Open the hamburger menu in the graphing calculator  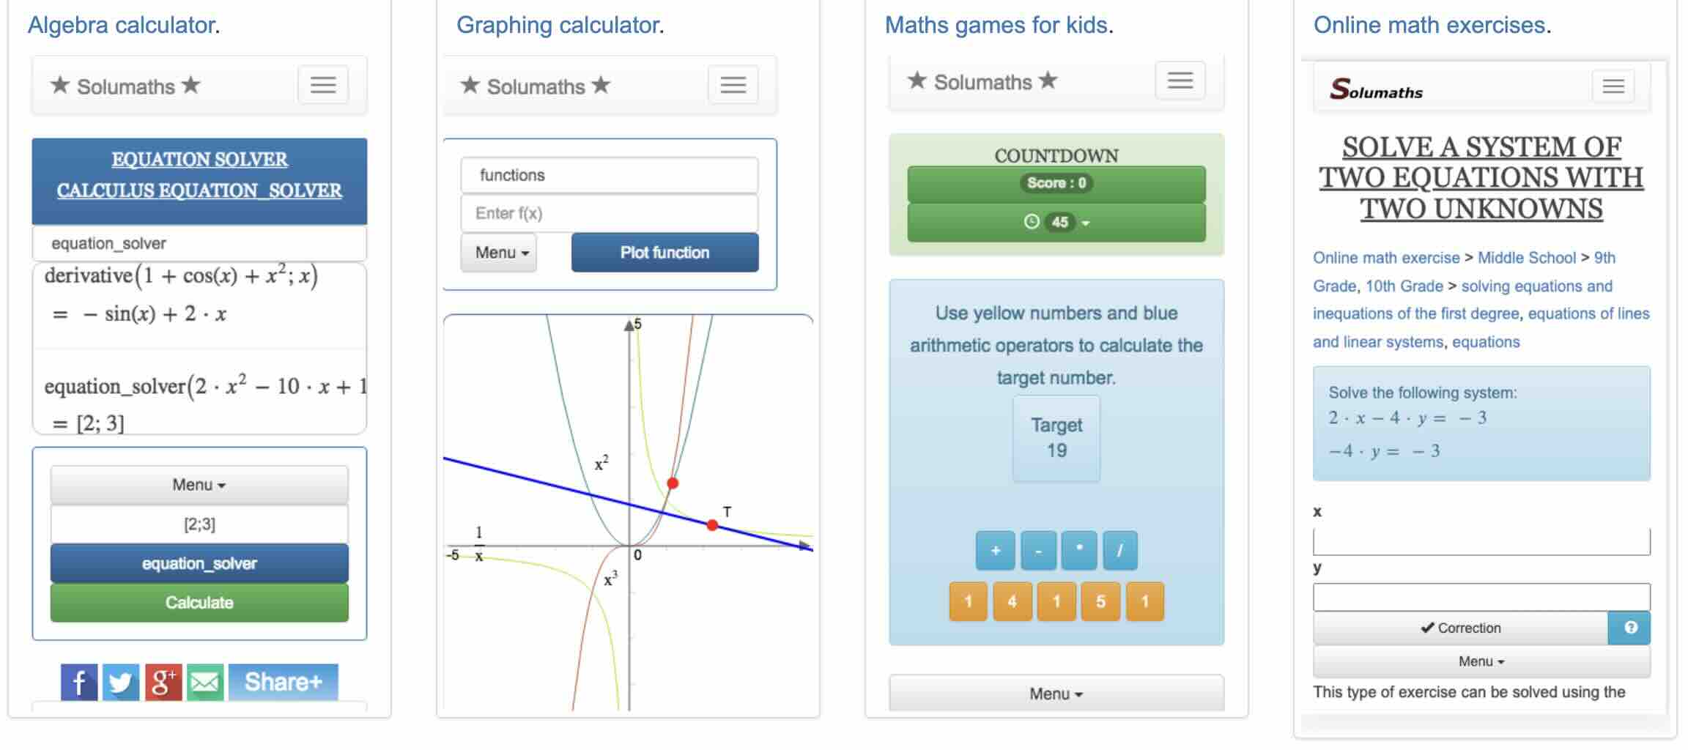pos(733,85)
